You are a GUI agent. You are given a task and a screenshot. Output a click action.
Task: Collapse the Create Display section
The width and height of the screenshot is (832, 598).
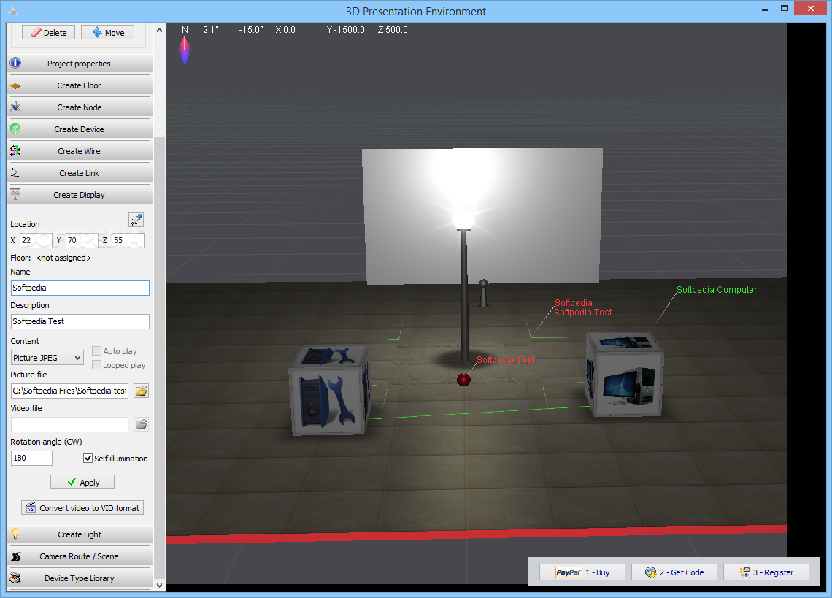(80, 195)
